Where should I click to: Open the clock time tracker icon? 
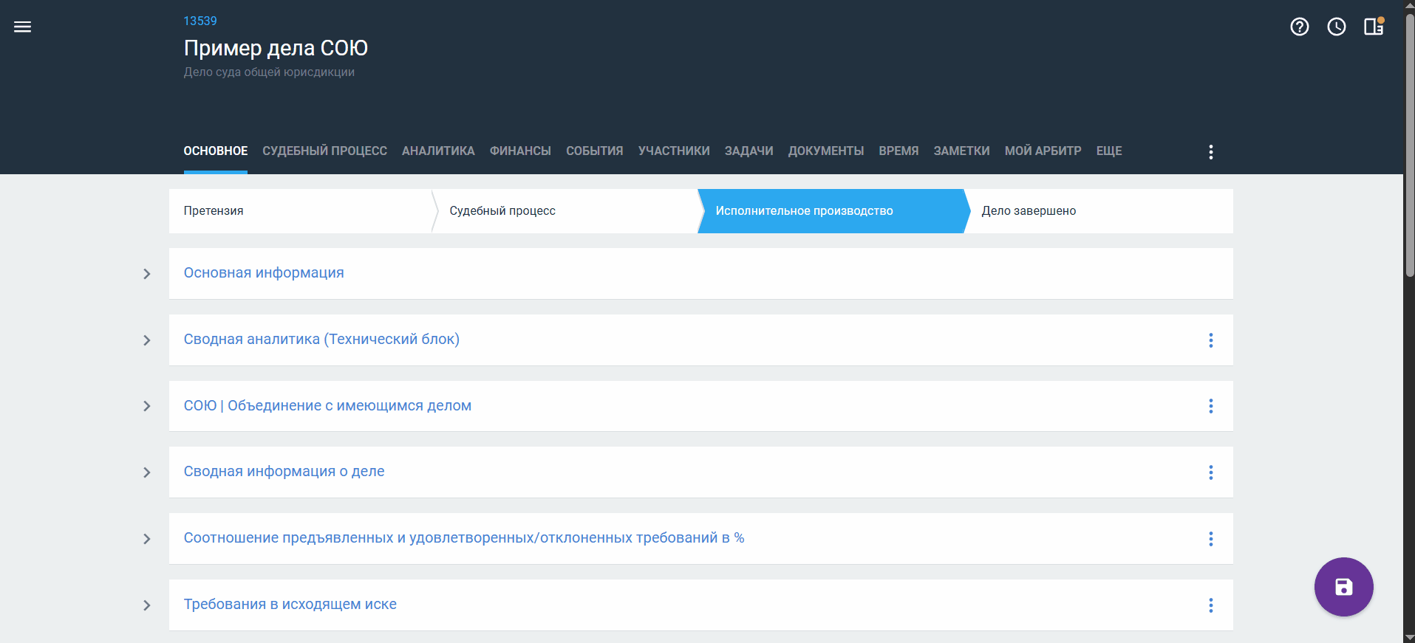[1336, 27]
